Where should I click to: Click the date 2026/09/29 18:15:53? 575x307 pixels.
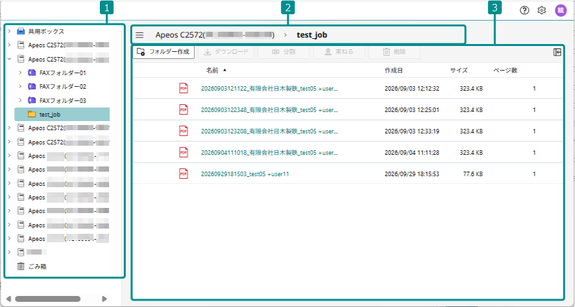(412, 174)
